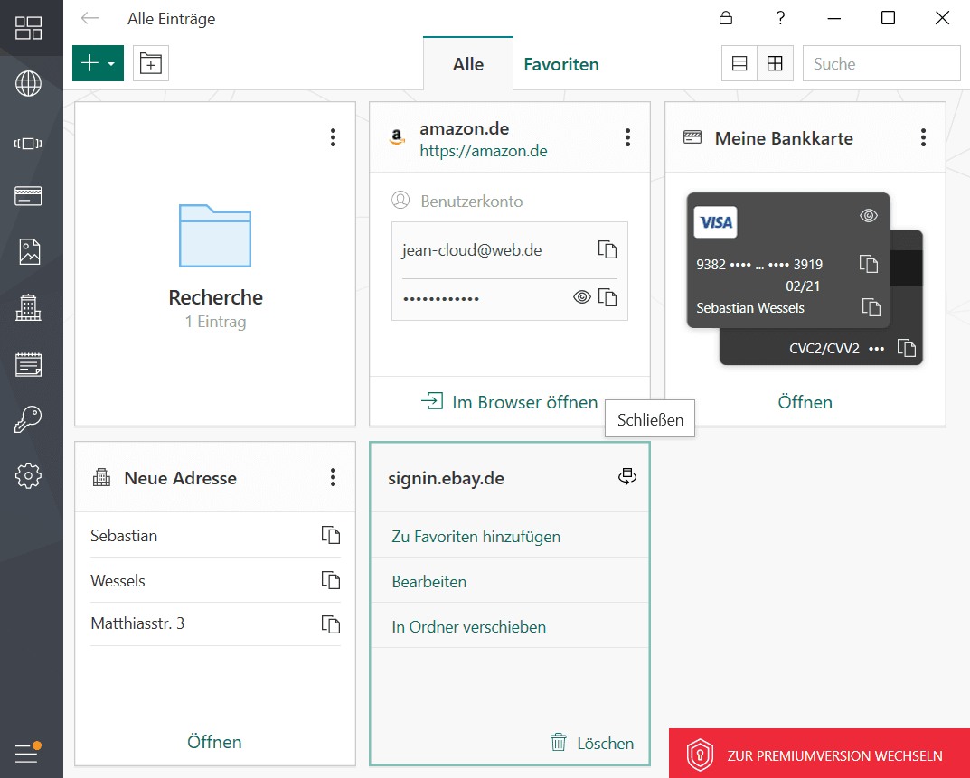Open the Images sidebar icon
This screenshot has height=778, width=970.
(29, 252)
